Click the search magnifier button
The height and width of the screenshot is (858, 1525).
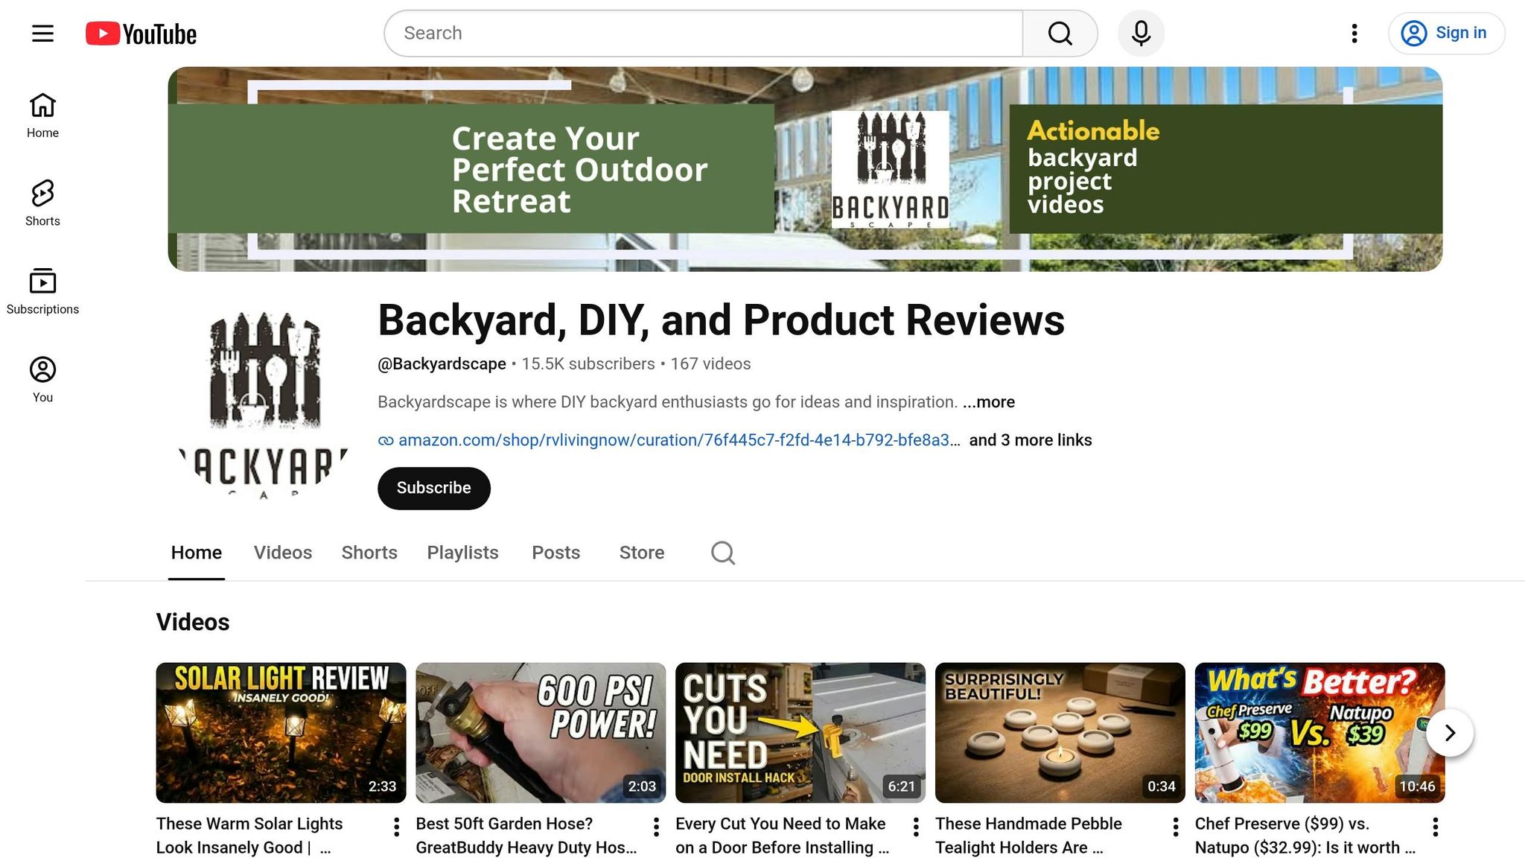pos(1060,34)
